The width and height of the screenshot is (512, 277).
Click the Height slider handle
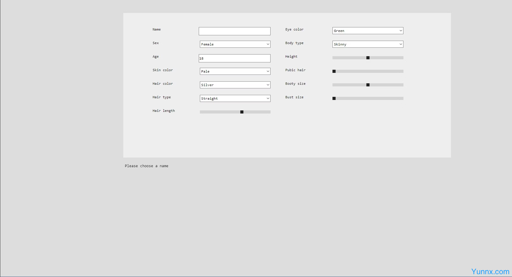tap(368, 58)
